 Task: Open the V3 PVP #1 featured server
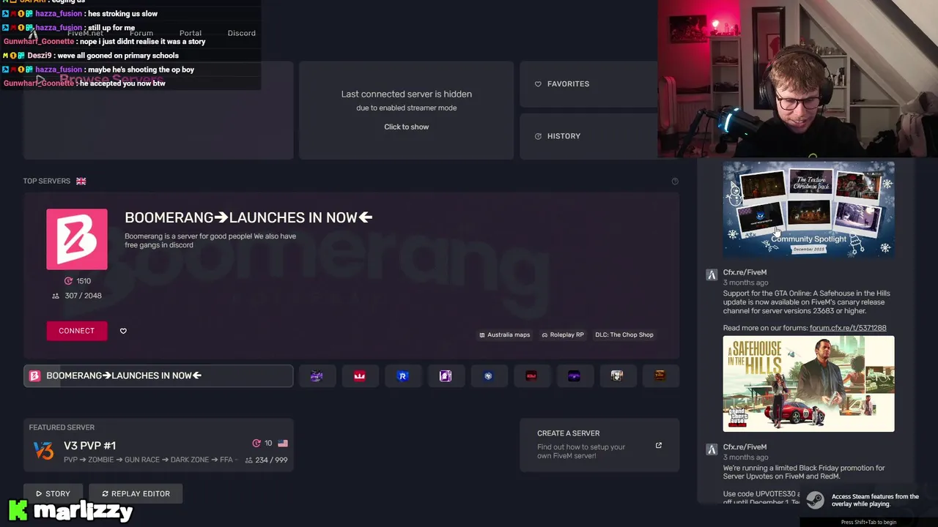pyautogui.click(x=158, y=445)
